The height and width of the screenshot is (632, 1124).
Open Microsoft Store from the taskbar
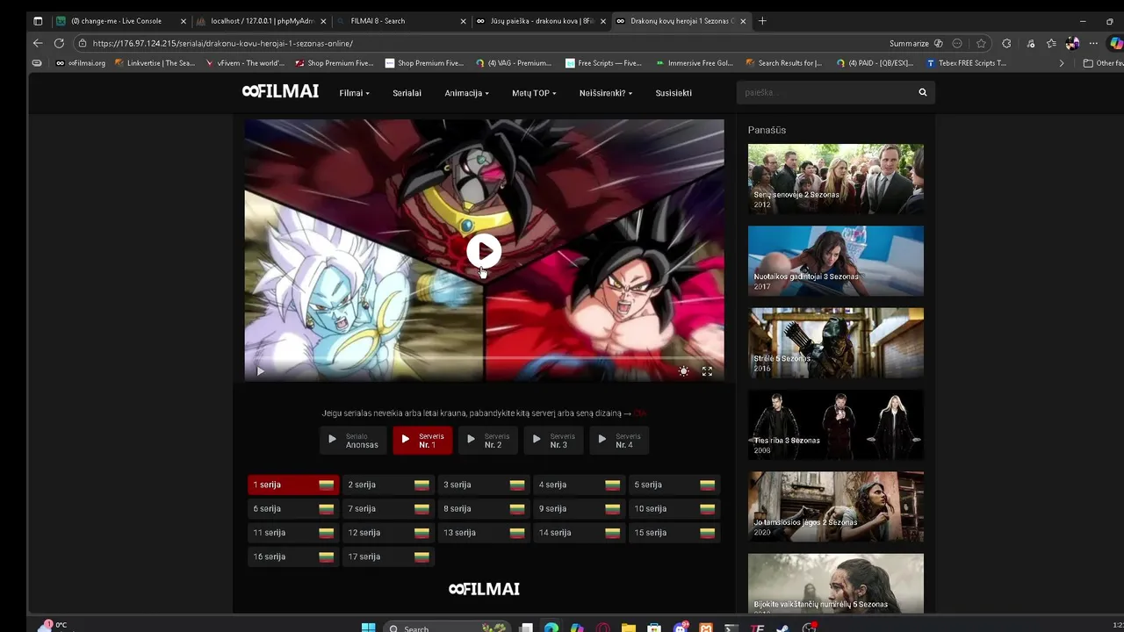(654, 628)
